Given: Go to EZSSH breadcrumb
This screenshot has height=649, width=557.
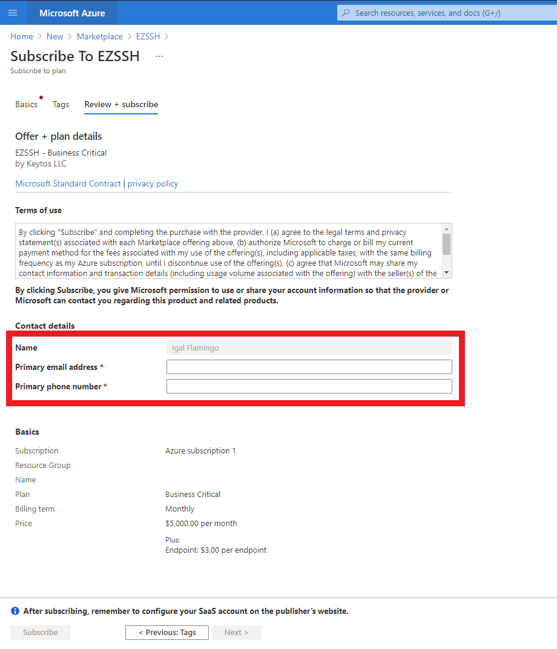Looking at the screenshot, I should [148, 36].
